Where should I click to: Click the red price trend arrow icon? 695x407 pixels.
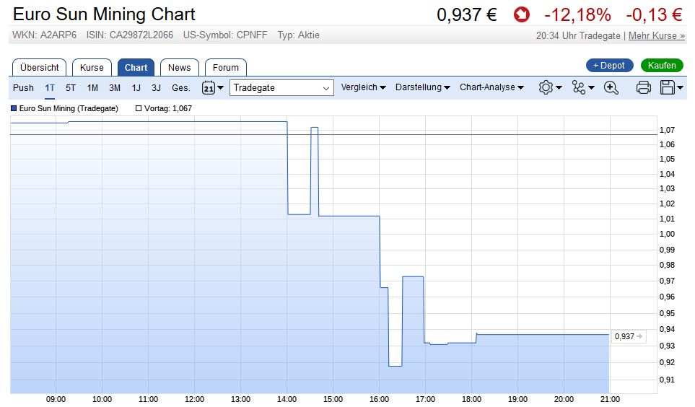[522, 14]
